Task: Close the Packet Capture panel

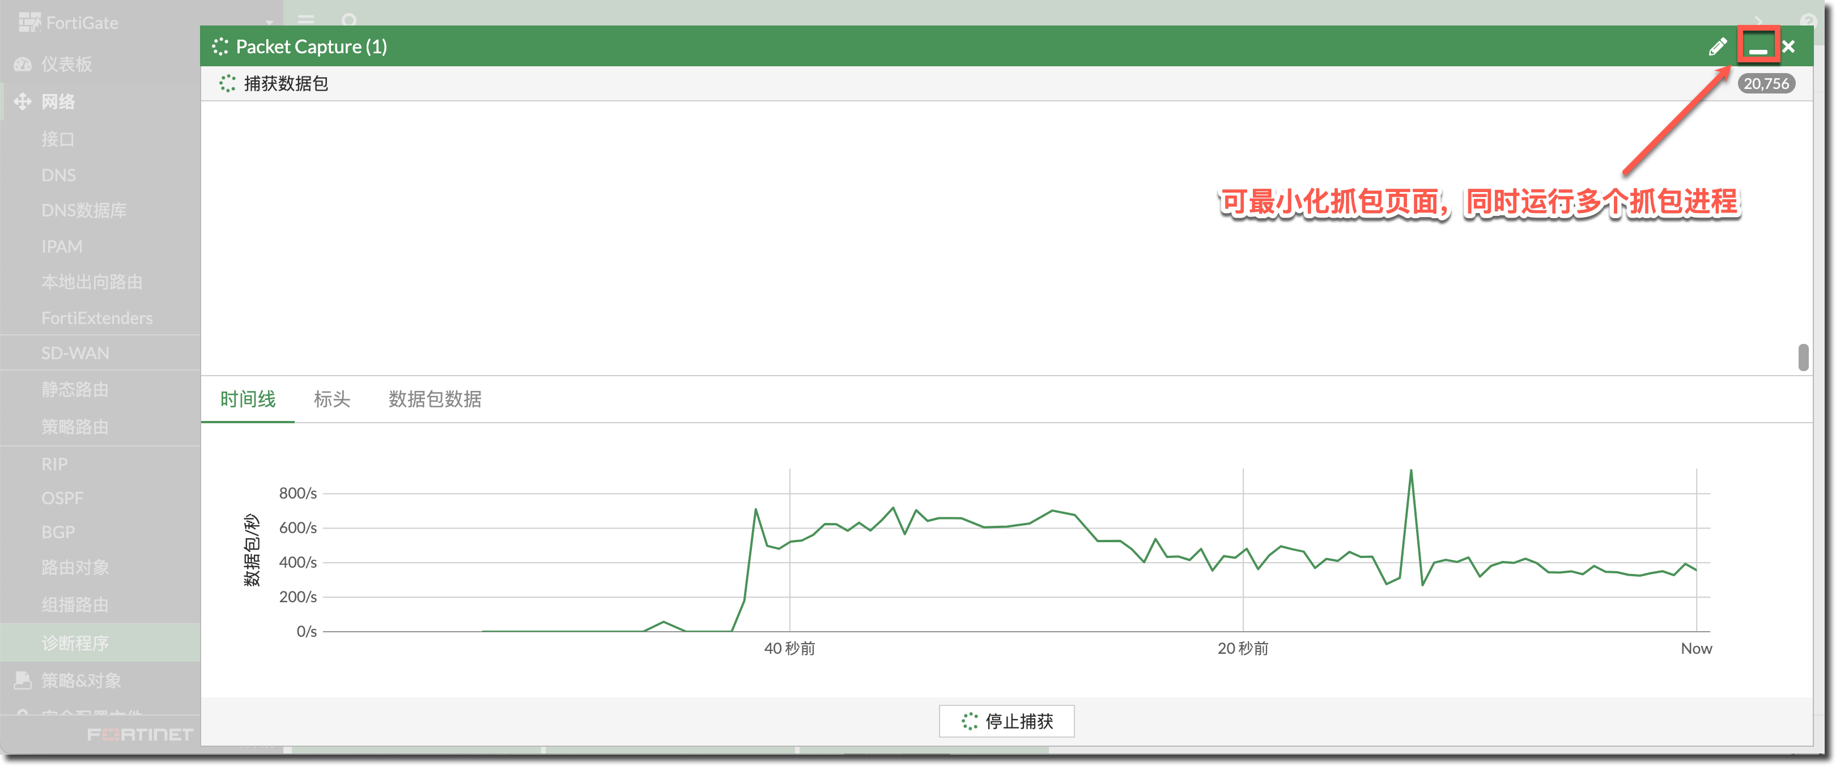Action: [x=1788, y=47]
